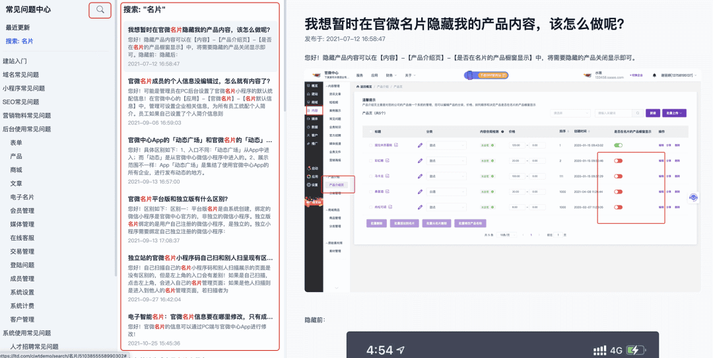The width and height of the screenshot is (713, 358).
Task: Click the 批量删除 button
Action: click(376, 223)
